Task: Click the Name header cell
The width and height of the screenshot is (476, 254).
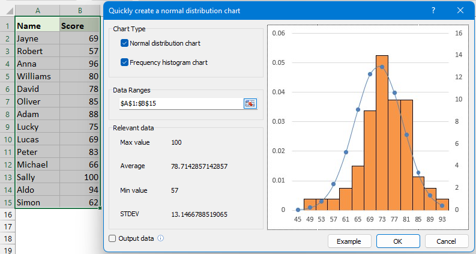Action: 37,26
